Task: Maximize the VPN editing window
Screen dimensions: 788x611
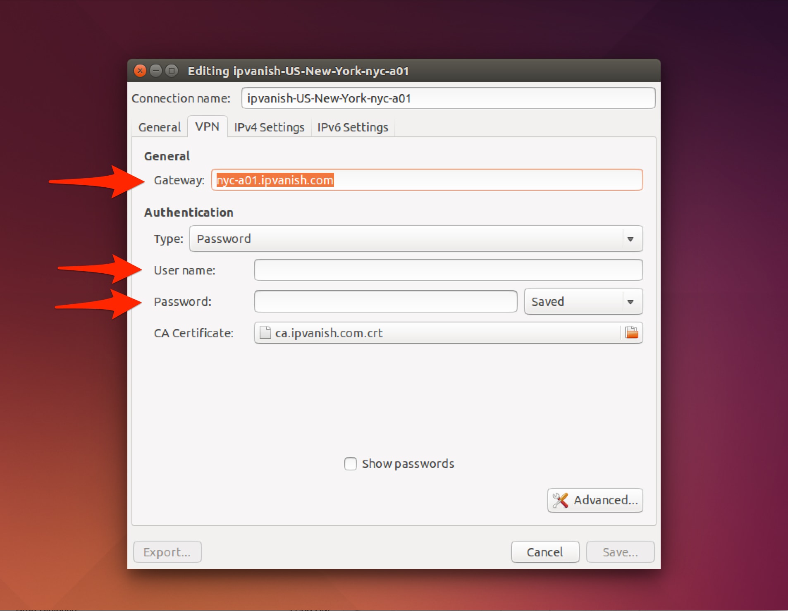Action: coord(172,71)
